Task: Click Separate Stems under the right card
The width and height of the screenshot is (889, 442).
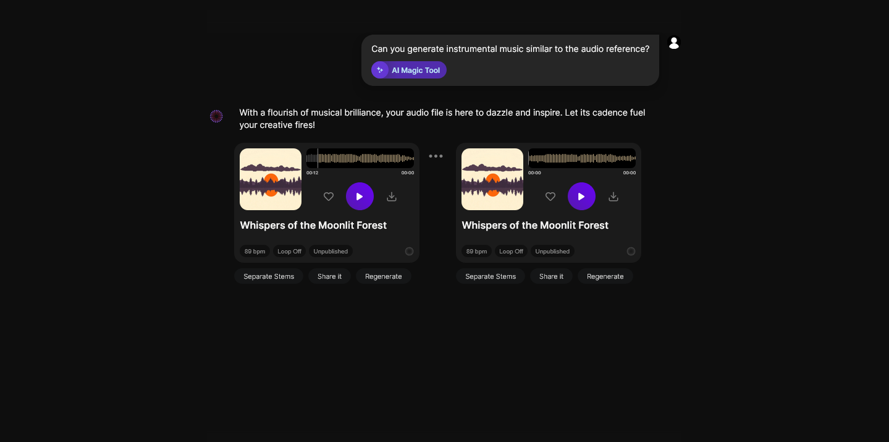Action: point(491,276)
